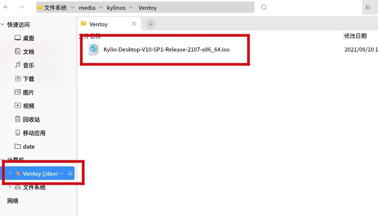Open dropdown chevron after kylinos in path
This screenshot has height=216, width=378.
(131, 7)
